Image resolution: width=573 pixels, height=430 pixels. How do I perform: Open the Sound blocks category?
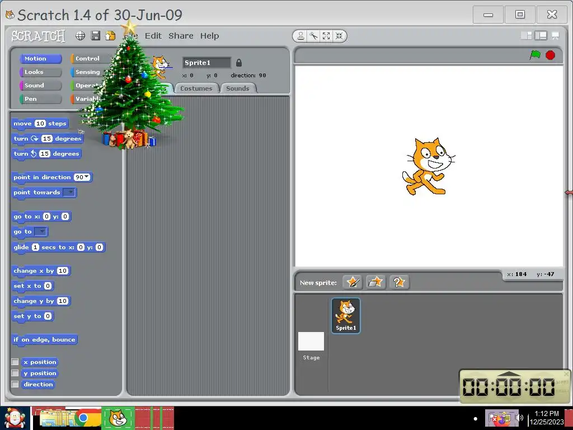[x=40, y=86]
